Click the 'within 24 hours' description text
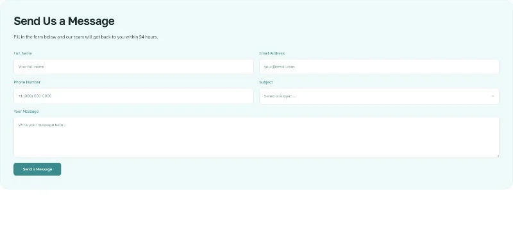This screenshot has width=513, height=248. pyautogui.click(x=142, y=37)
